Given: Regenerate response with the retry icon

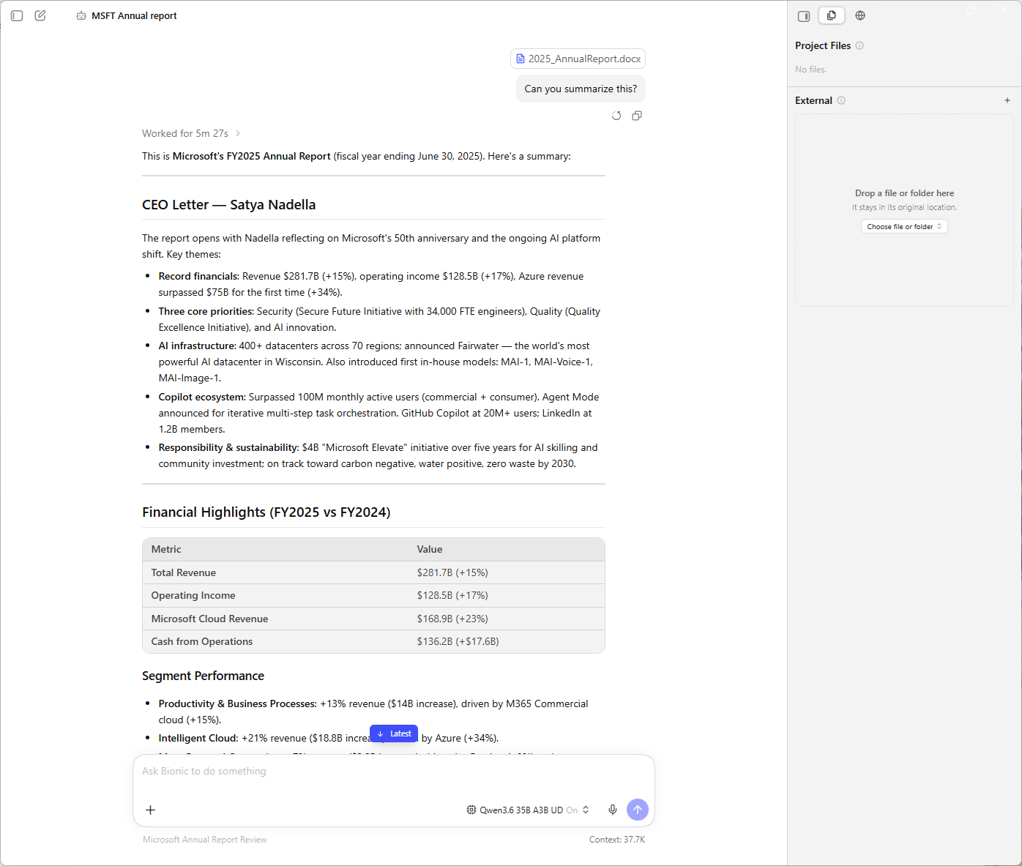Looking at the screenshot, I should [x=616, y=116].
